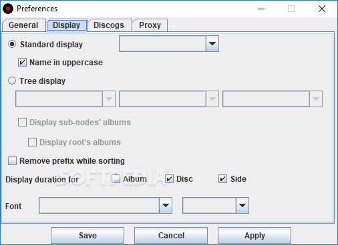The height and width of the screenshot is (245, 338).
Task: Expand the Font size dropdown arrow
Action: pos(242,205)
